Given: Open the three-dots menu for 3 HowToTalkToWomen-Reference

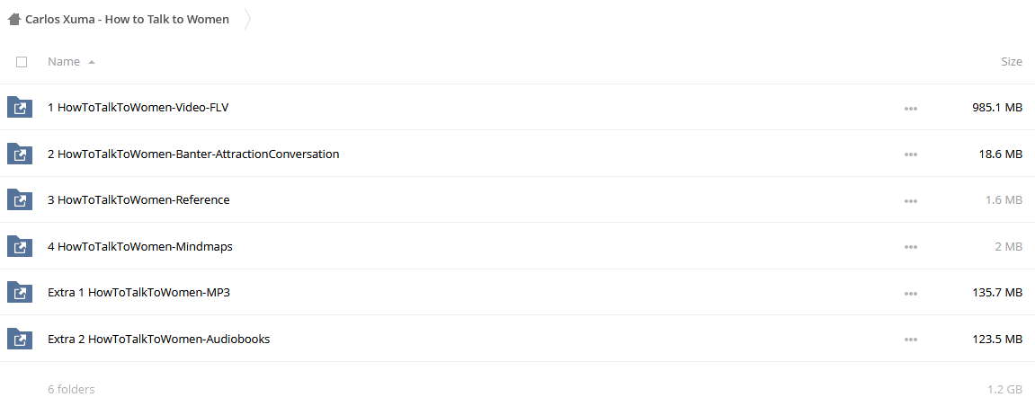Looking at the screenshot, I should coord(911,200).
